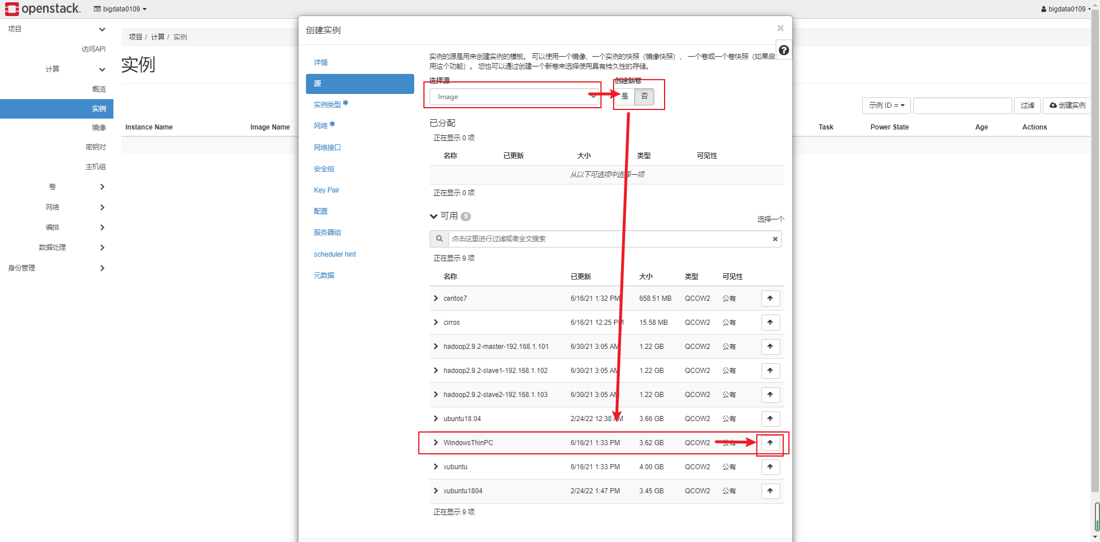1100x542 pixels.
Task: Switch to the Key Pair step
Action: tap(327, 190)
